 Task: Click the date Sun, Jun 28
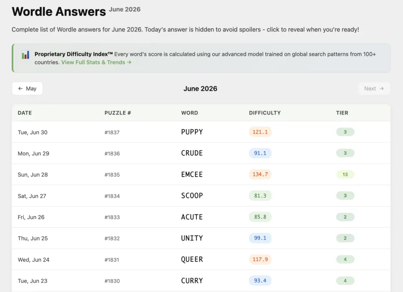33,175
